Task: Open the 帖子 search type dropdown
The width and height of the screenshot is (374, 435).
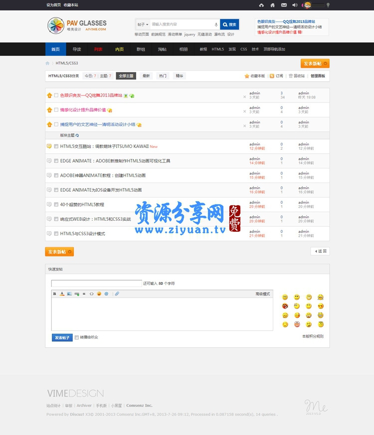Action: point(143,24)
